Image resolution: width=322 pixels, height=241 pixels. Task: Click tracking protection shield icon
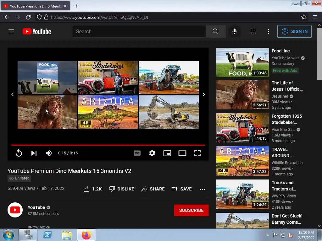[x=39, y=17]
